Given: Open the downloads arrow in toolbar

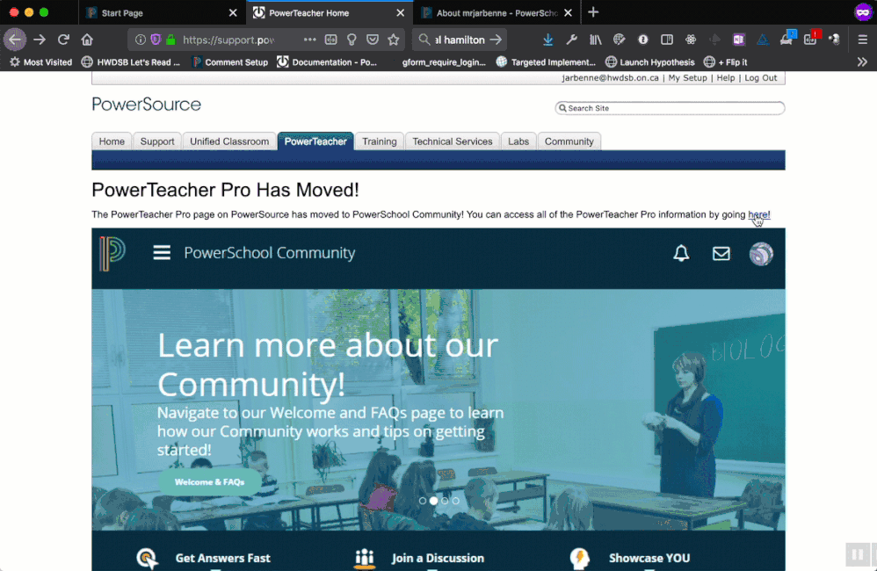Looking at the screenshot, I should pos(548,40).
